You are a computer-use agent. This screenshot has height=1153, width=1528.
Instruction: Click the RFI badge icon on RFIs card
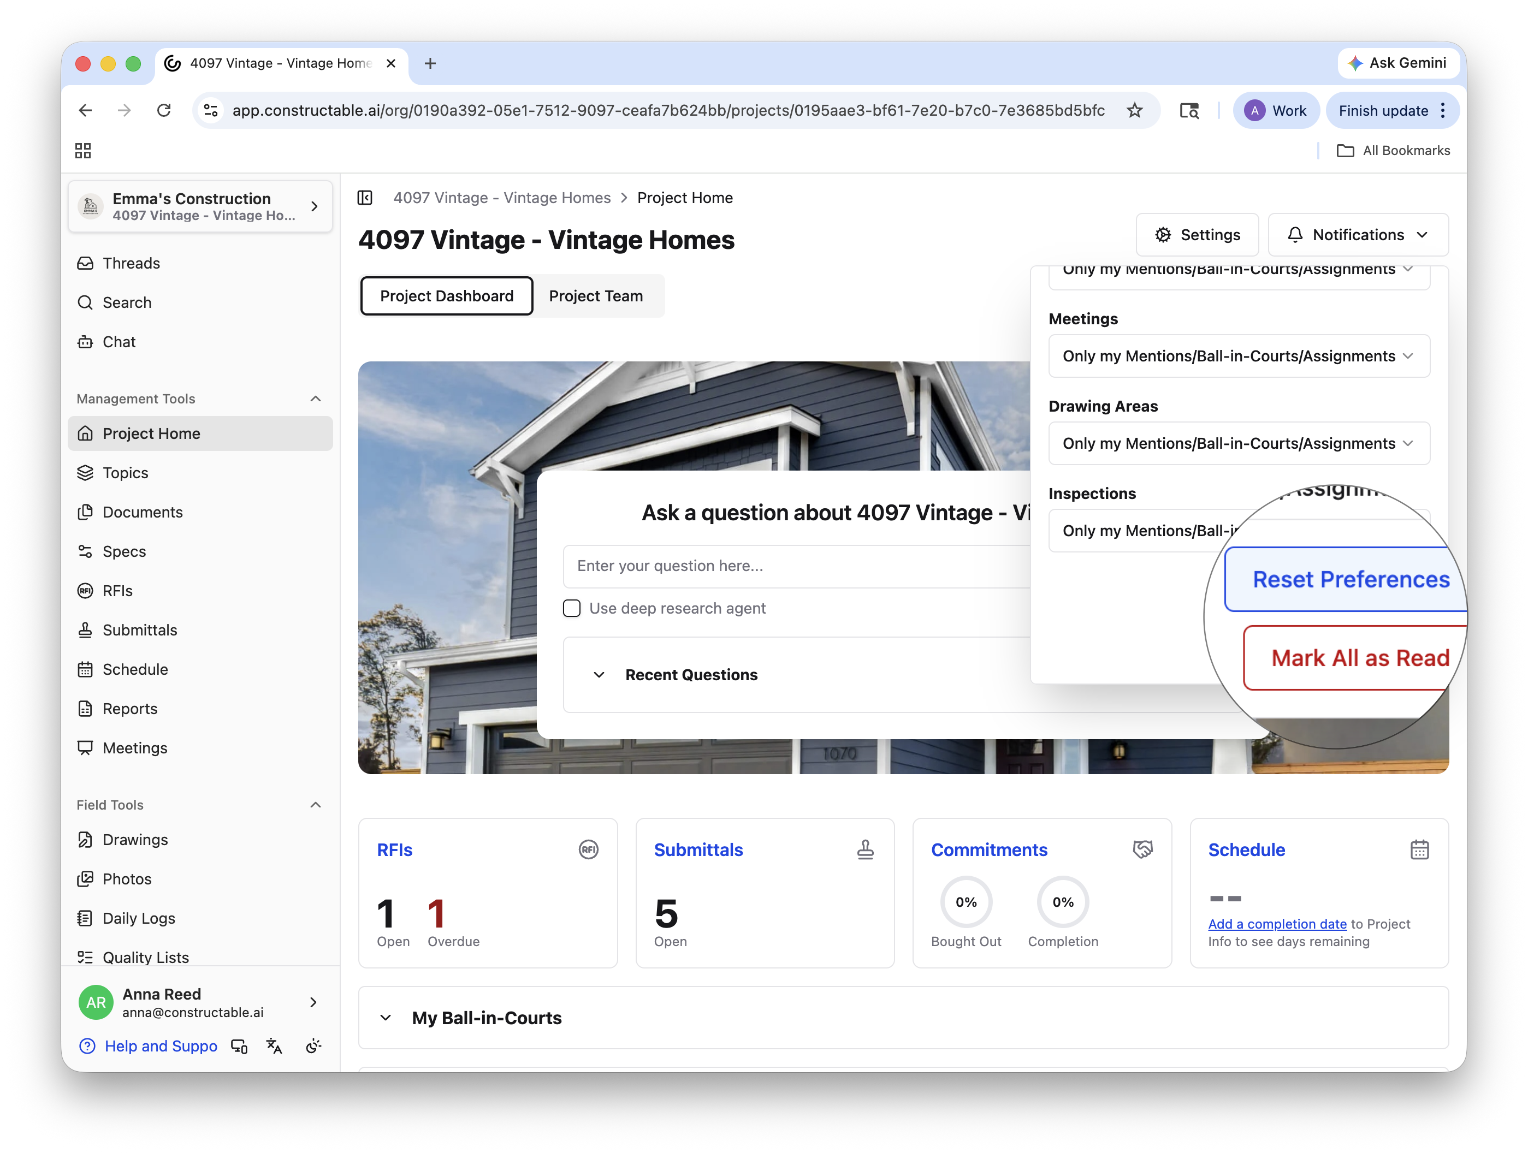point(589,850)
